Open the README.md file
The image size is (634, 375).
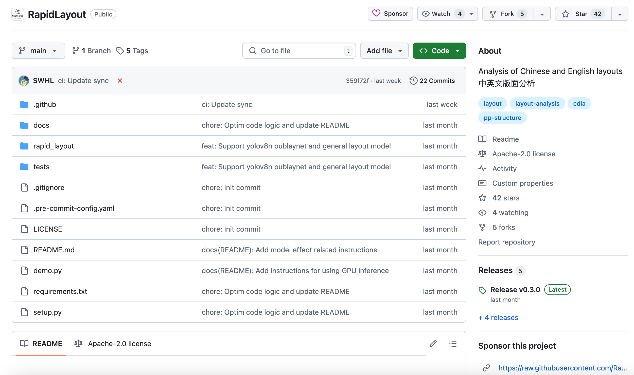pos(54,250)
